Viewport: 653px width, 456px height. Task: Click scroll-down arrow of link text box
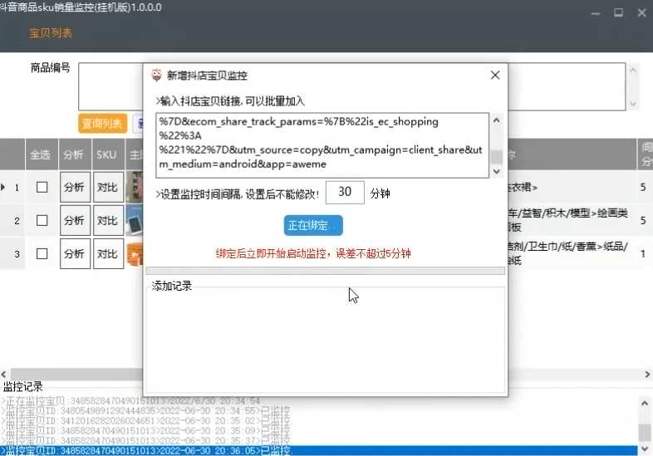pos(496,171)
